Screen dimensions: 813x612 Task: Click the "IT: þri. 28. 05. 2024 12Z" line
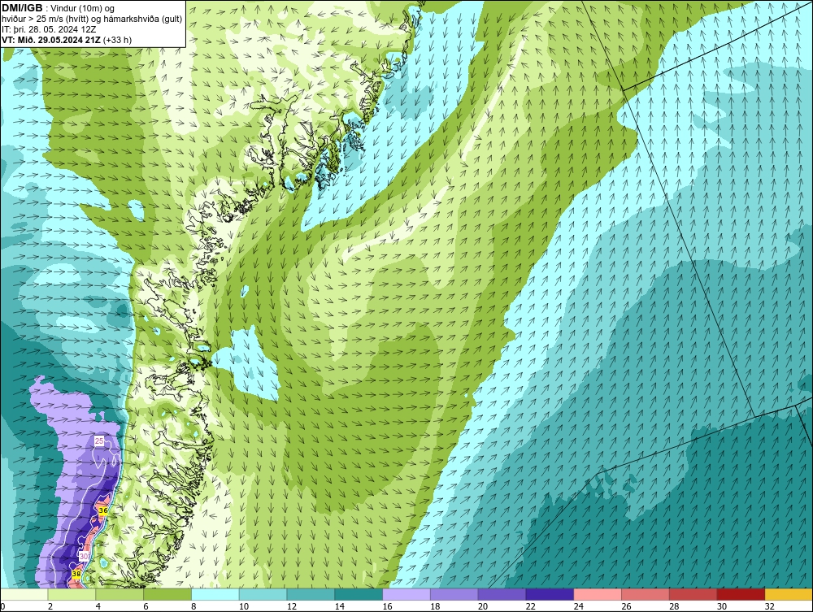49,29
